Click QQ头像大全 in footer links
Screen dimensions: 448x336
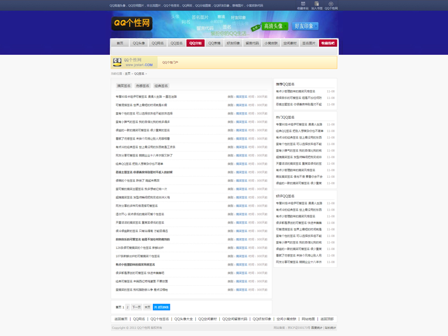(x=183, y=319)
